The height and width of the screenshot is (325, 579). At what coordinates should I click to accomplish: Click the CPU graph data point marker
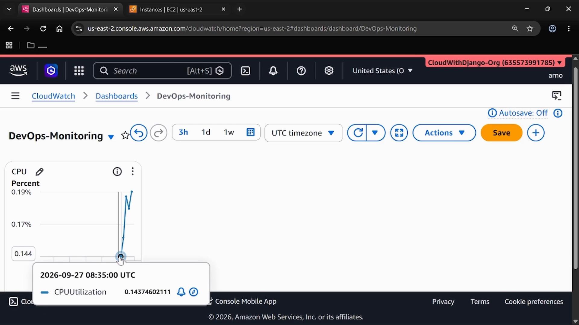coord(121,257)
